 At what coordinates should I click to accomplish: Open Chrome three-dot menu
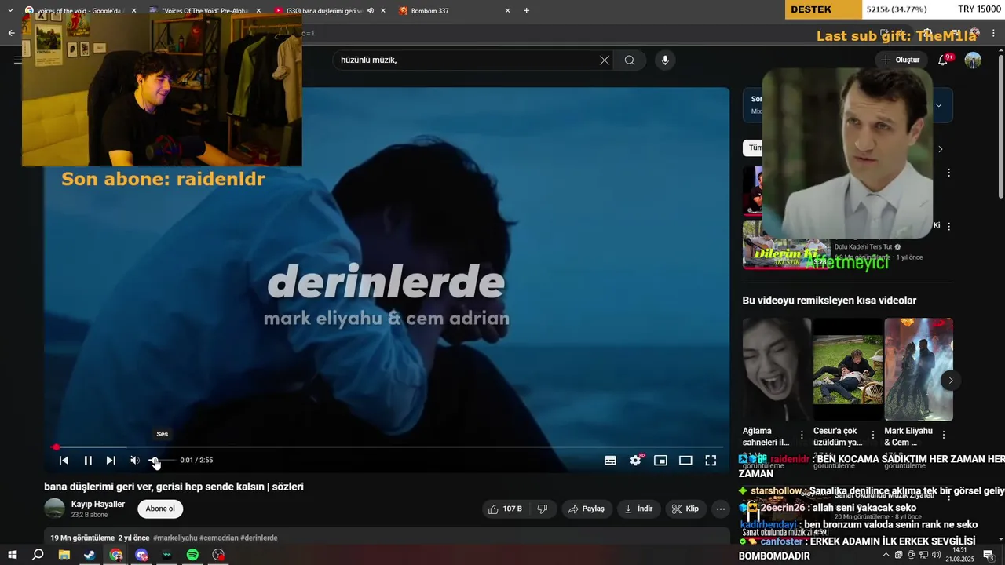pos(994,33)
